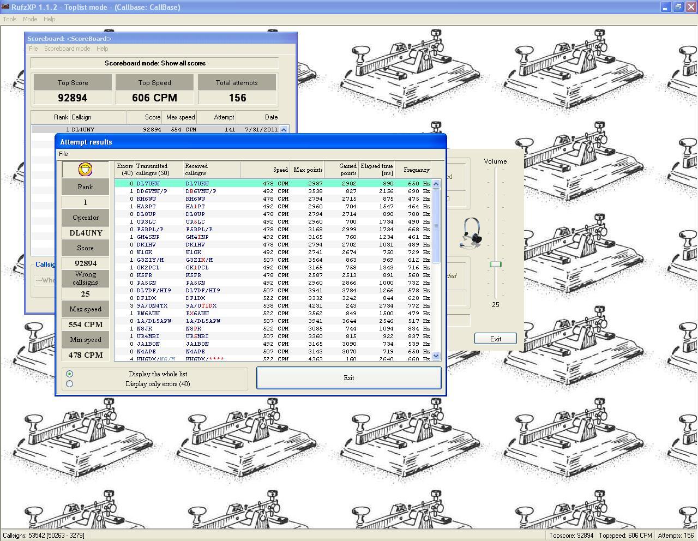The width and height of the screenshot is (698, 541).
Task: Click the results list scroll down arrow
Action: (x=436, y=356)
